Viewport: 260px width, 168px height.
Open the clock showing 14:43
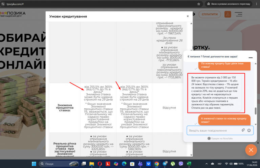(252, 164)
